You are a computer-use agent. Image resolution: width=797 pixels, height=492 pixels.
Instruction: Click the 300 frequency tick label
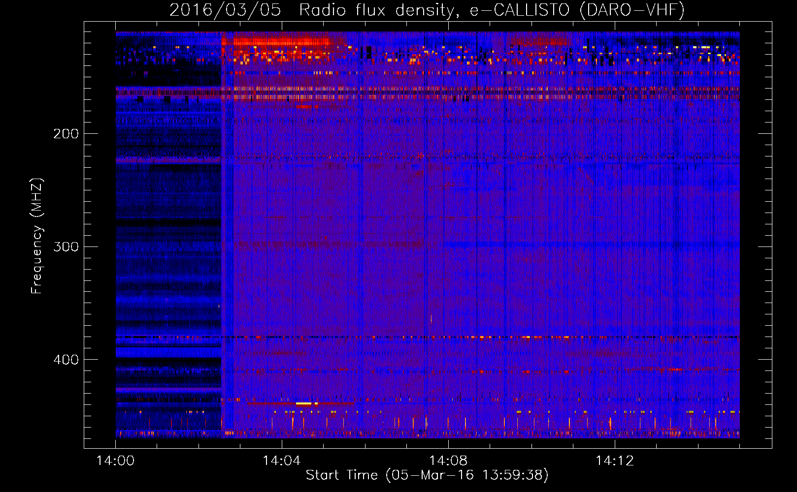66,246
